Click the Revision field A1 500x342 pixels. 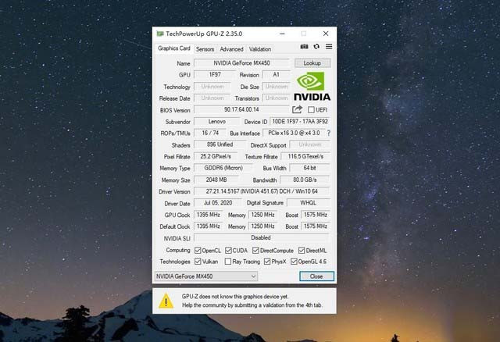tap(276, 75)
